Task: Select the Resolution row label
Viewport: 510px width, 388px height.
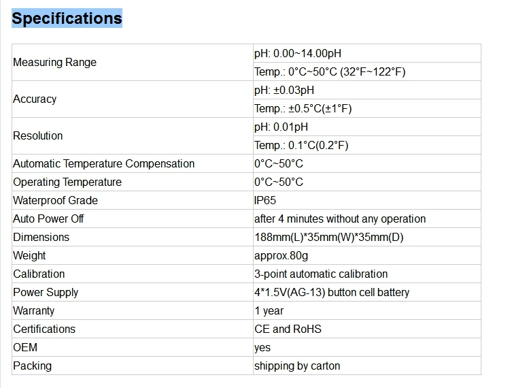Action: [x=133, y=135]
